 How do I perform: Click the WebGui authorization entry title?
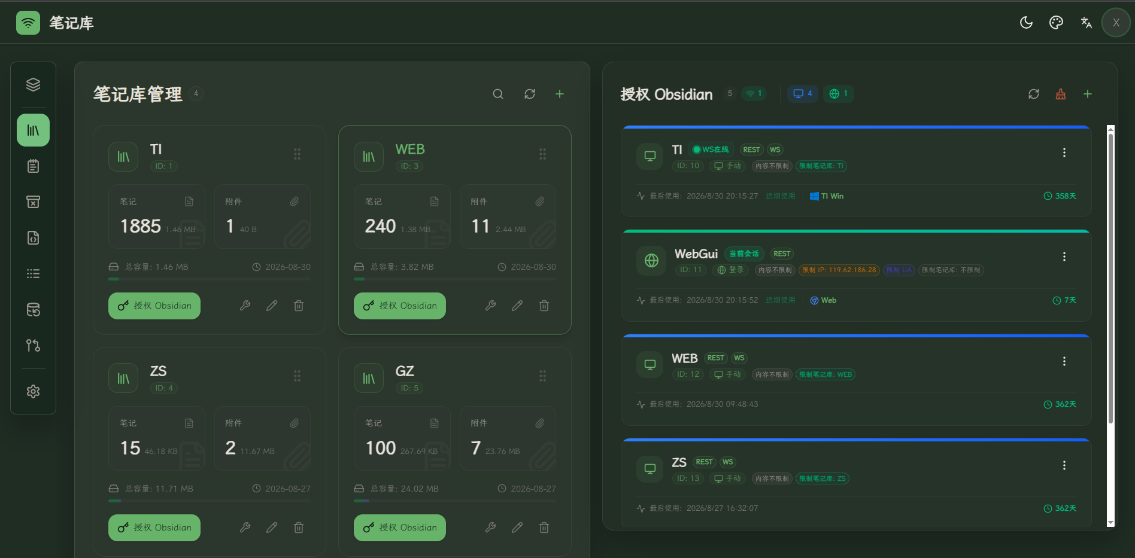tap(696, 254)
